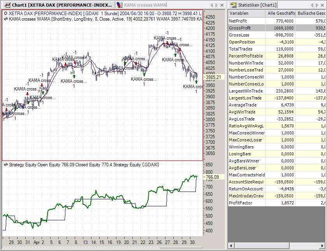Screen dimensions: 327x251
Task: Click the Chart1 tab chart icon
Action: click(x=7, y=5)
